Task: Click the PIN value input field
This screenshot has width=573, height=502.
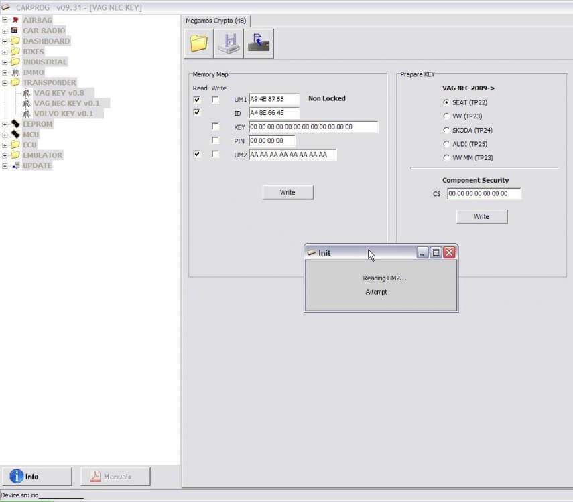Action: [x=271, y=141]
